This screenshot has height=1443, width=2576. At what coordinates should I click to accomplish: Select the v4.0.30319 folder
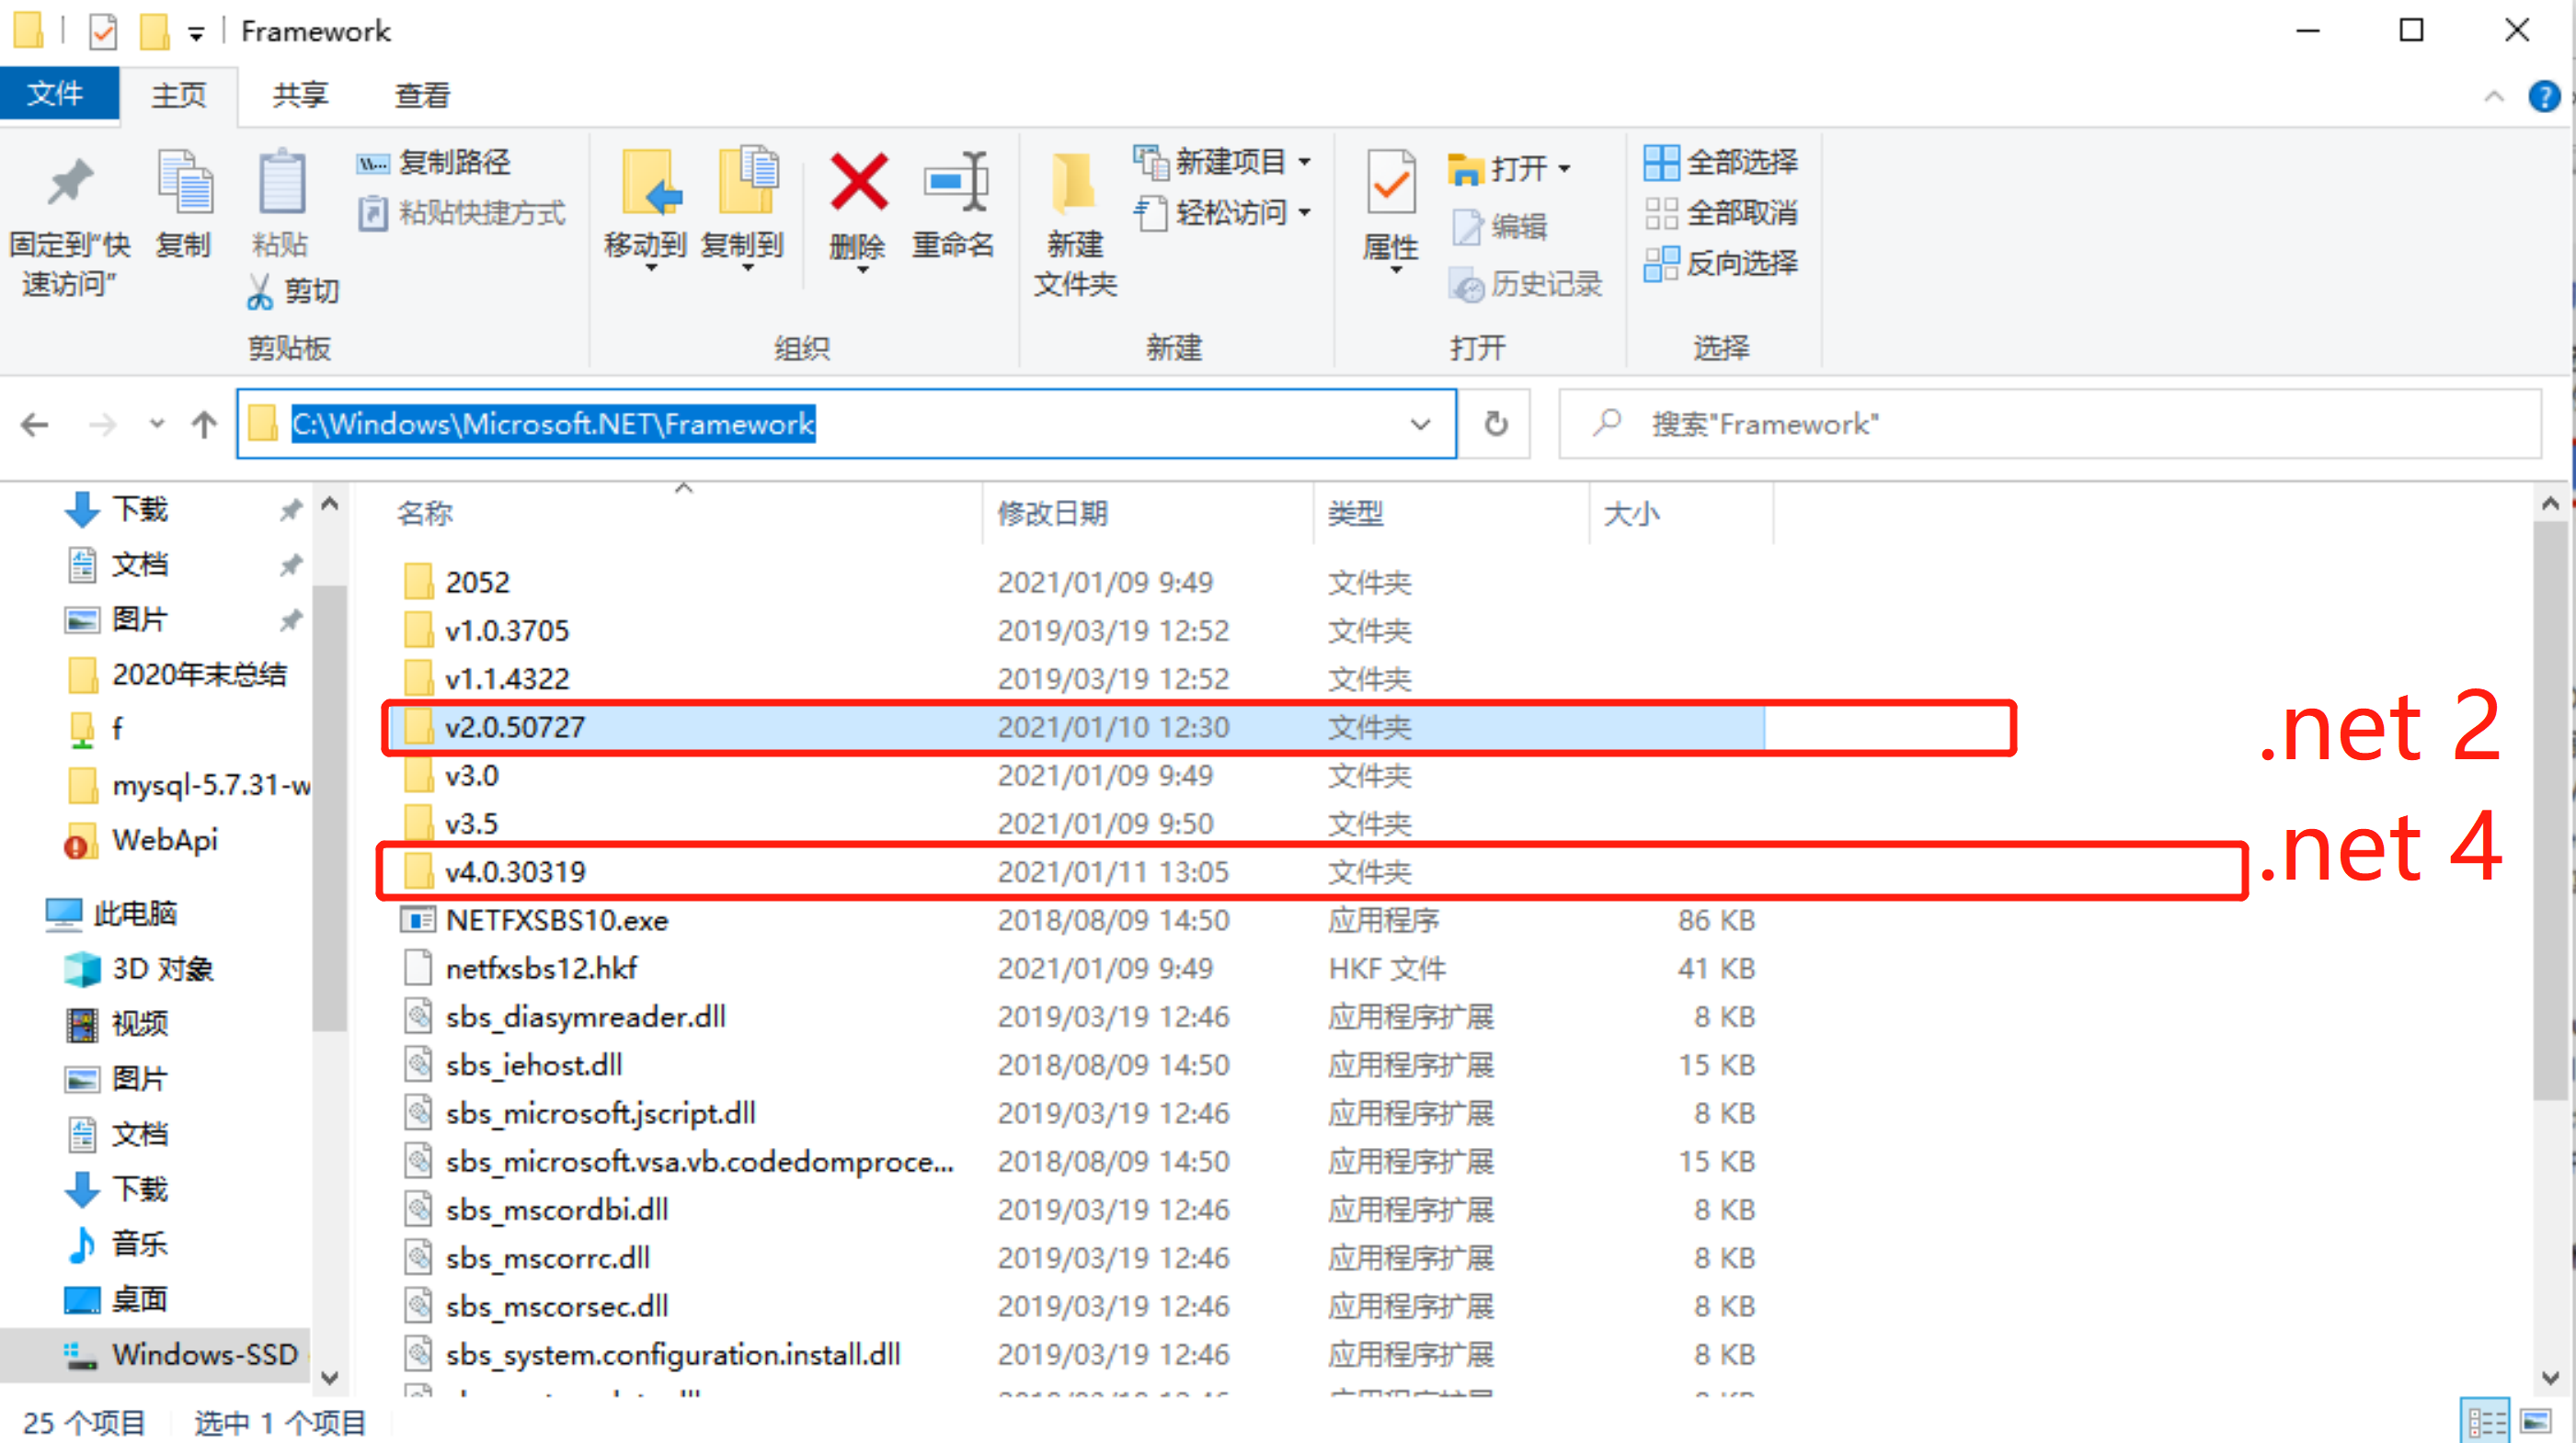coord(516,870)
